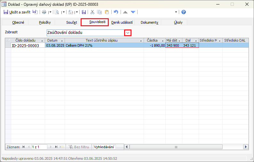Click the send by e-mail icon
The width and height of the screenshot is (254, 162).
(x=71, y=12)
